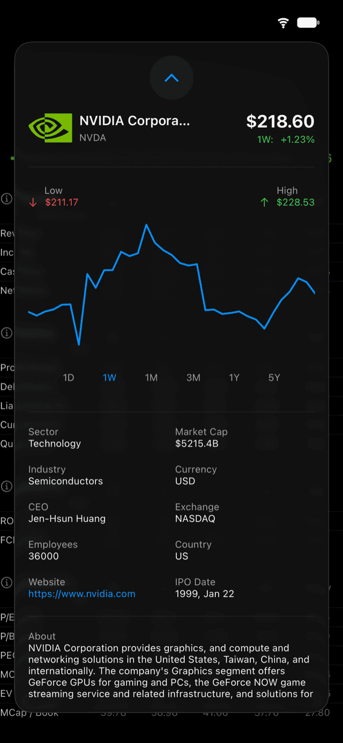Screen dimensions: 343x743
Task: Click the Country value US
Action: (182, 556)
